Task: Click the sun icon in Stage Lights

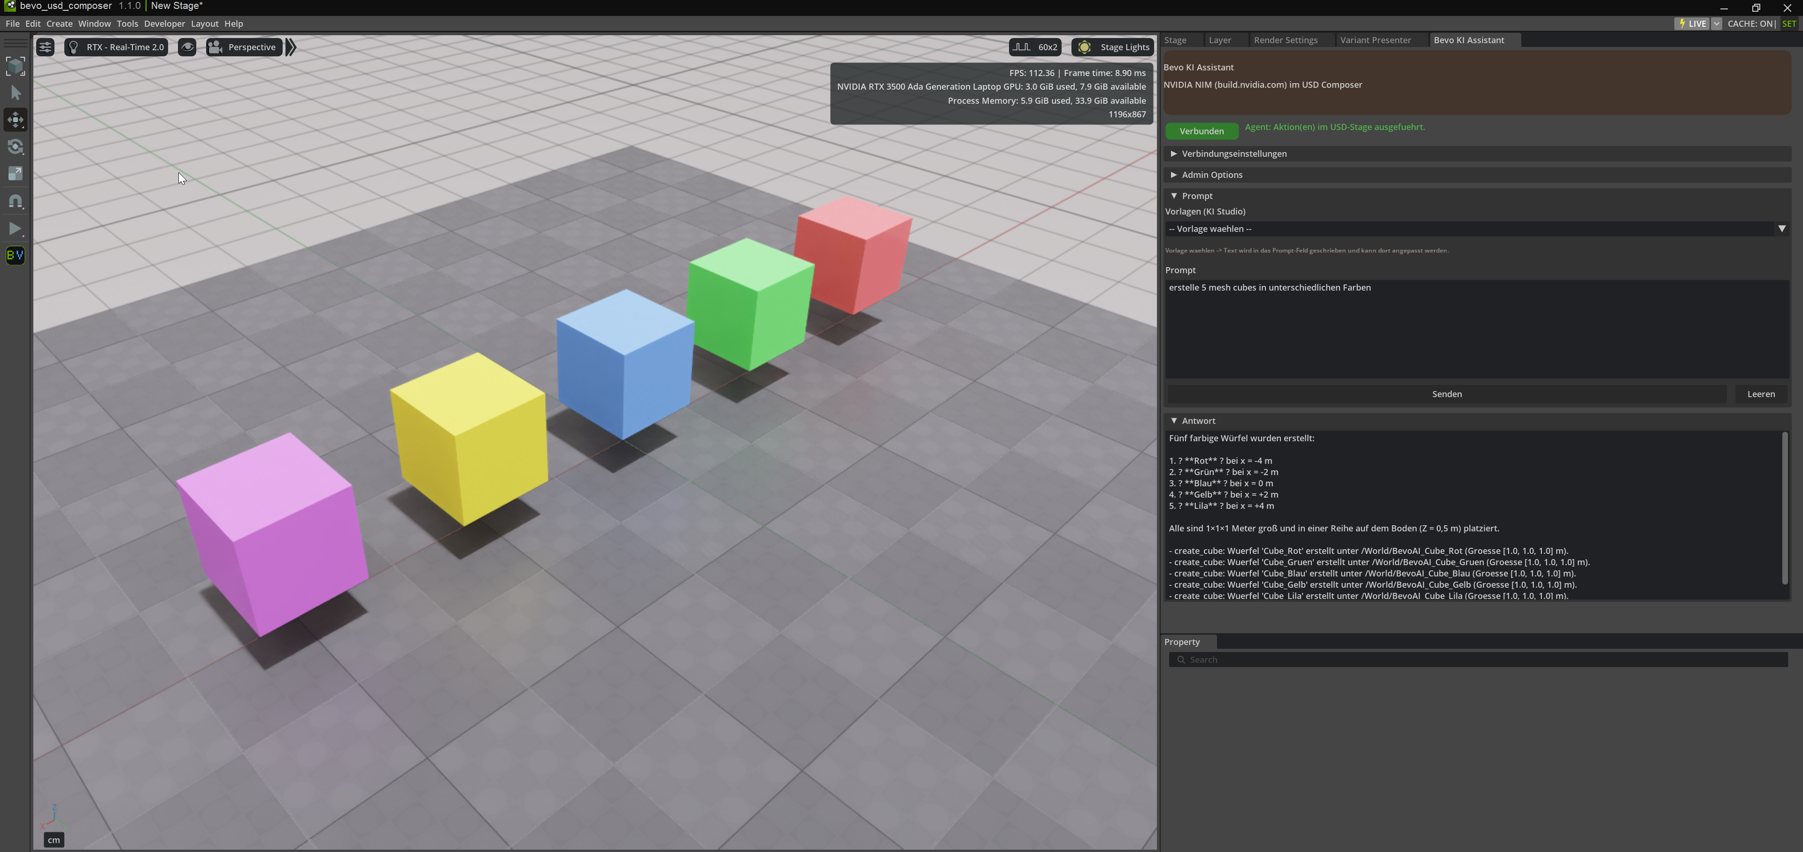Action: click(1084, 47)
